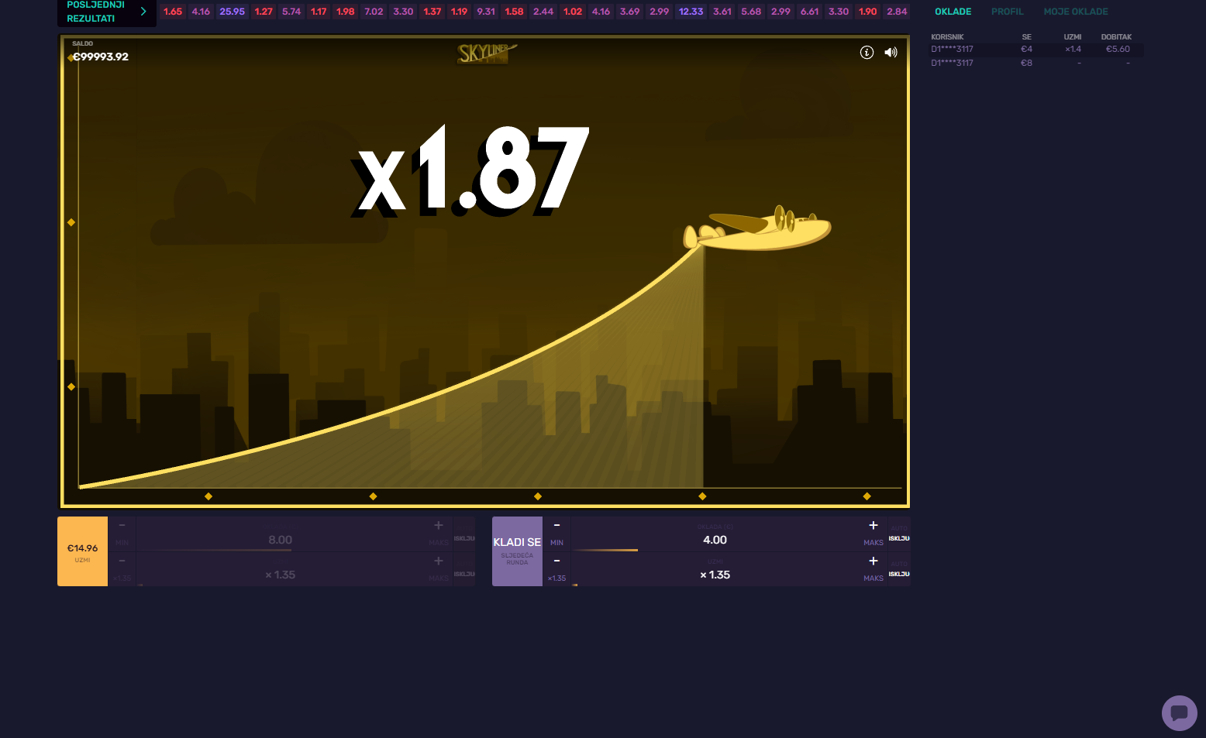Toggle auto bet in right panel
1206x738 pixels.
[x=899, y=534]
